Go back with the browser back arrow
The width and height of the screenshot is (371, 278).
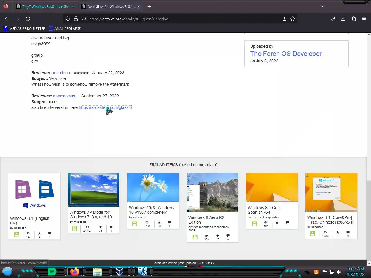tap(7, 19)
